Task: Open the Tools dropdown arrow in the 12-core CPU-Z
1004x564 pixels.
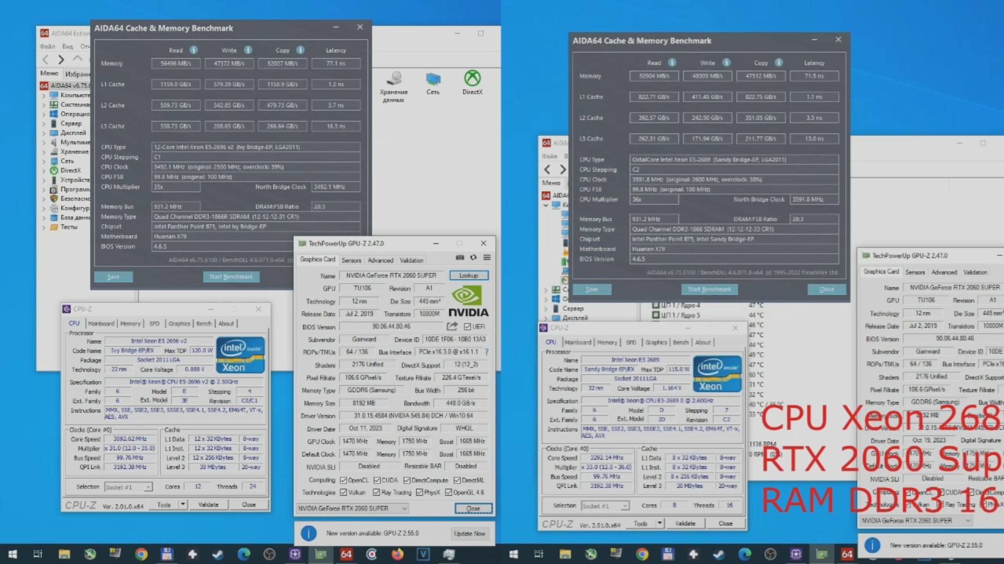Action: tap(182, 504)
